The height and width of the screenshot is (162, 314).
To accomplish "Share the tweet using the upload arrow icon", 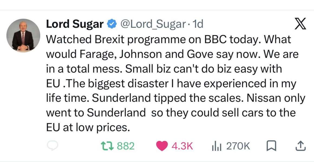I will (x=300, y=146).
